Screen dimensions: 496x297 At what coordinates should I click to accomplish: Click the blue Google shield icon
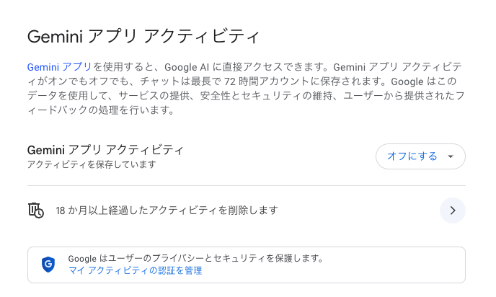point(48,264)
